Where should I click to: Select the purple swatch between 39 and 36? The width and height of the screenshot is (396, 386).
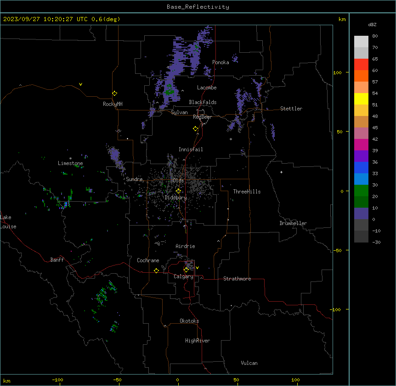click(x=361, y=156)
